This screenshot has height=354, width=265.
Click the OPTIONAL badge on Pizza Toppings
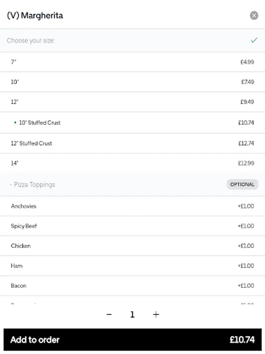click(242, 184)
